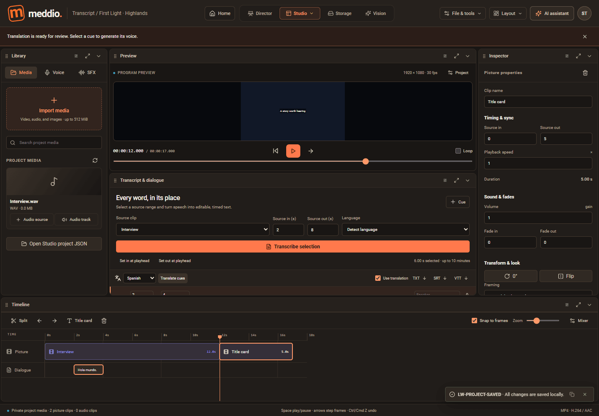
Task: Click the Playback speed field
Action: [538, 163]
